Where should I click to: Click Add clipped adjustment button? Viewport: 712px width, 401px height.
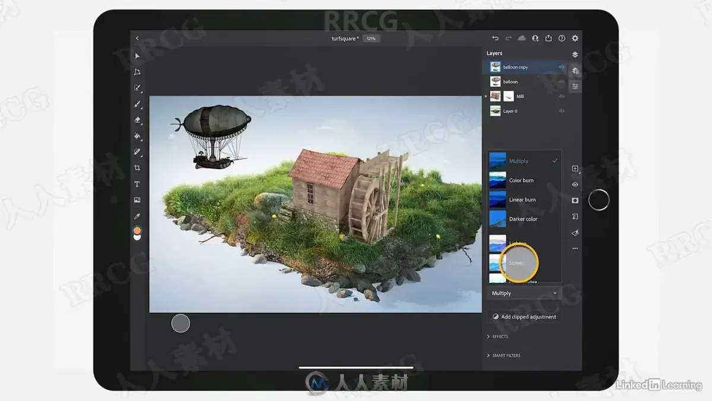point(525,317)
